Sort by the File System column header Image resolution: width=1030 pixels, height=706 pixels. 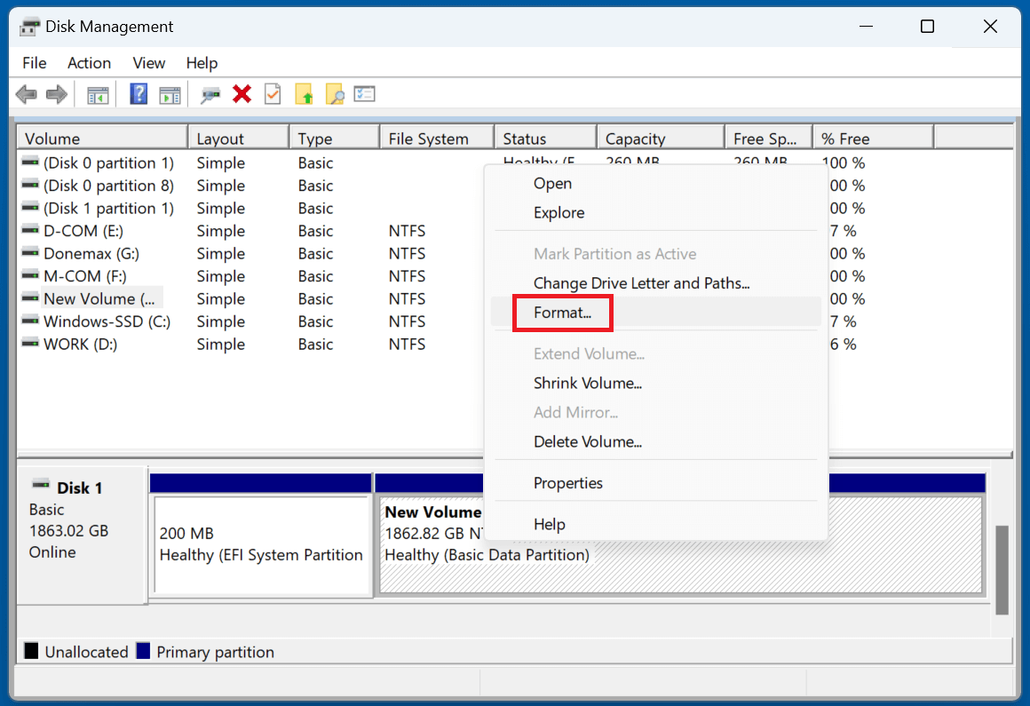click(428, 139)
